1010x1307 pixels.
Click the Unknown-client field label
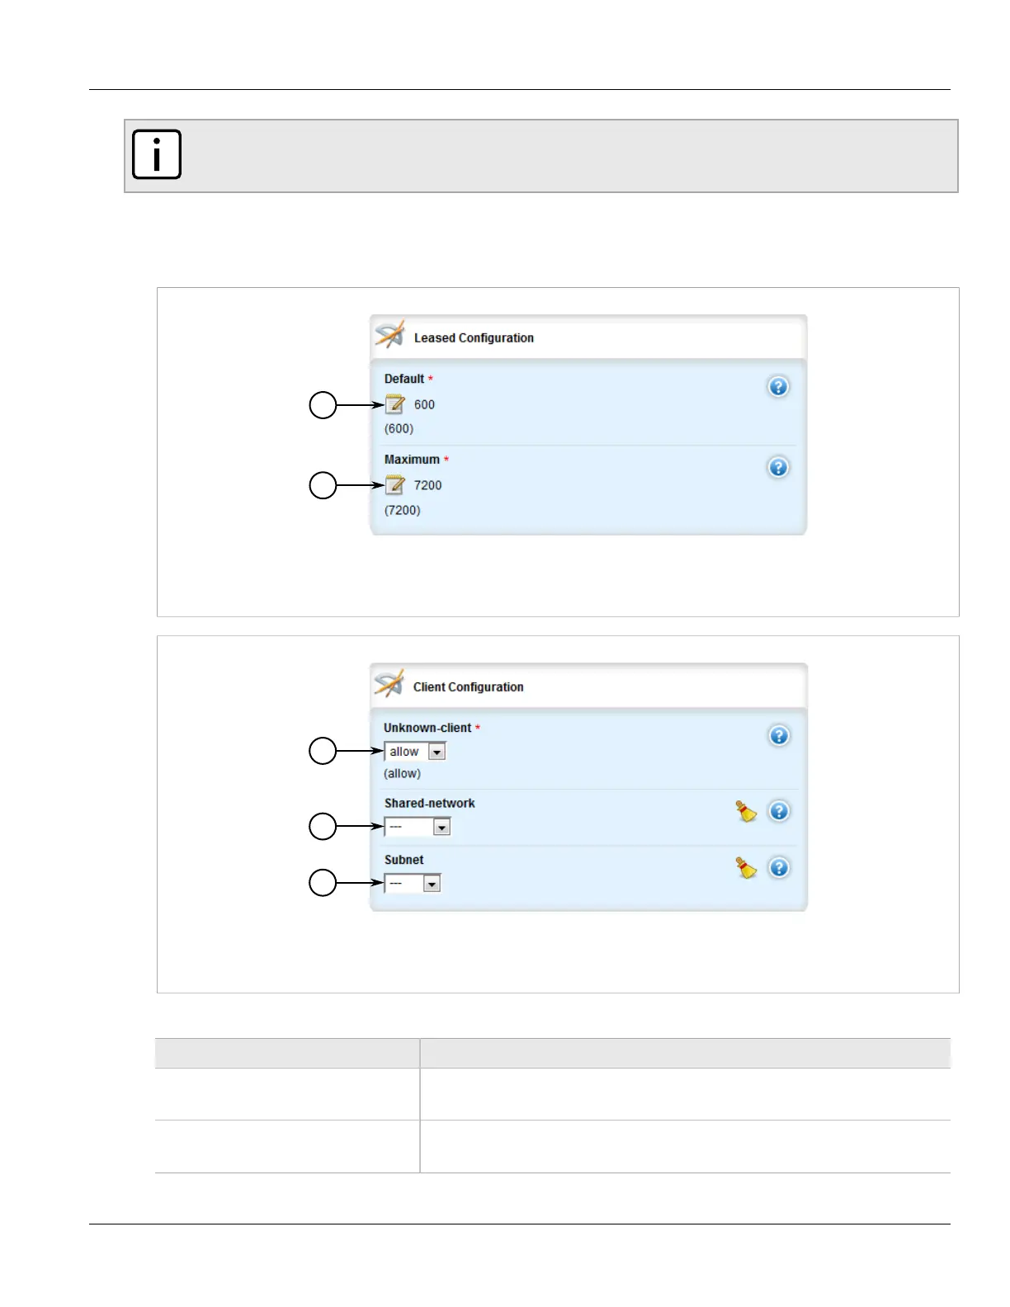427,728
